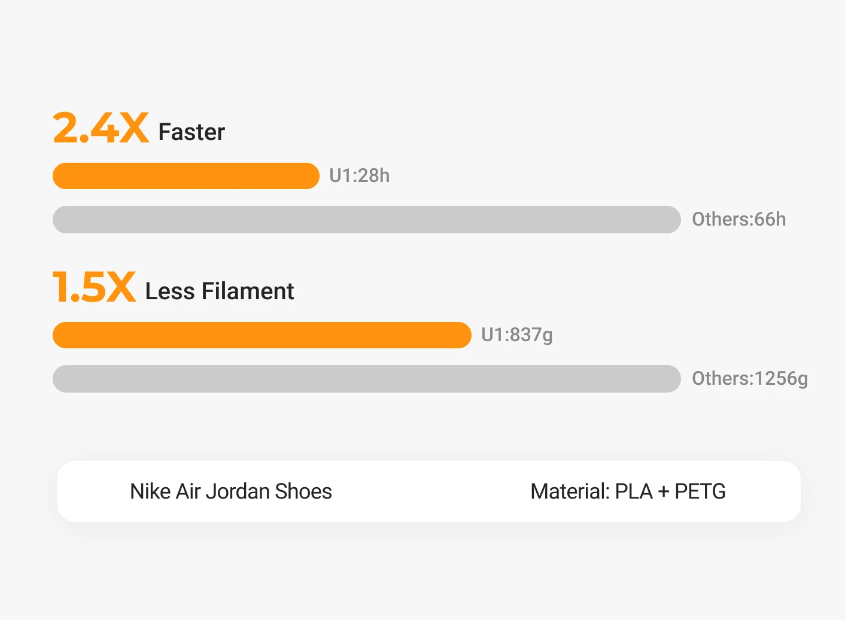
Task: Click the plus sign between PLA and PETG
Action: pyautogui.click(x=663, y=492)
